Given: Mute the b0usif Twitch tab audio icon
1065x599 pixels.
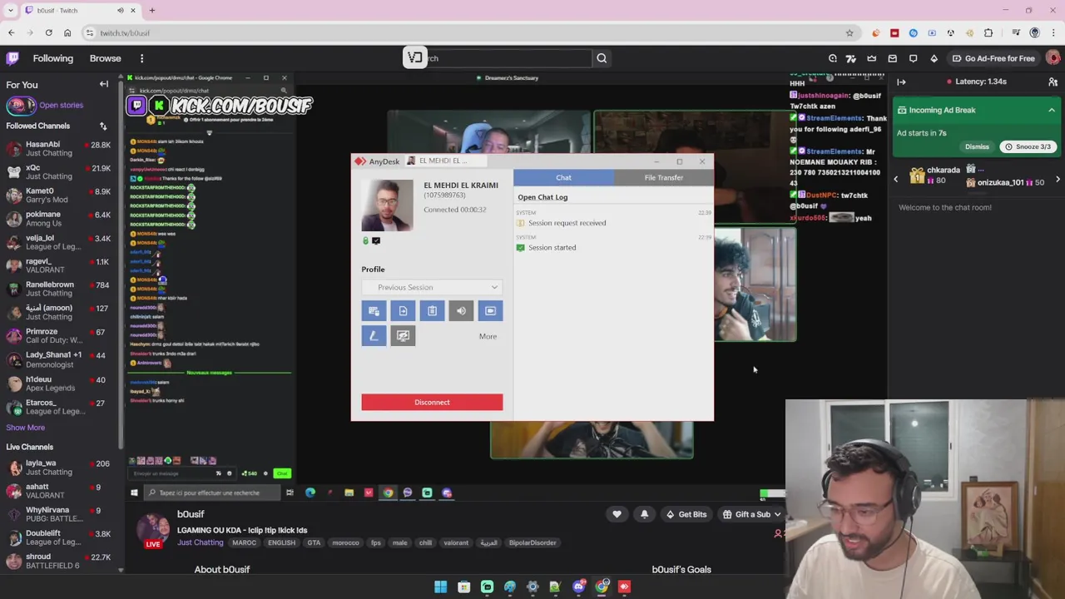Looking at the screenshot, I should pos(120,10).
